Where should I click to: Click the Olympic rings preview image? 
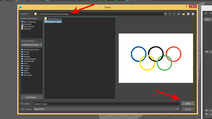point(156,58)
